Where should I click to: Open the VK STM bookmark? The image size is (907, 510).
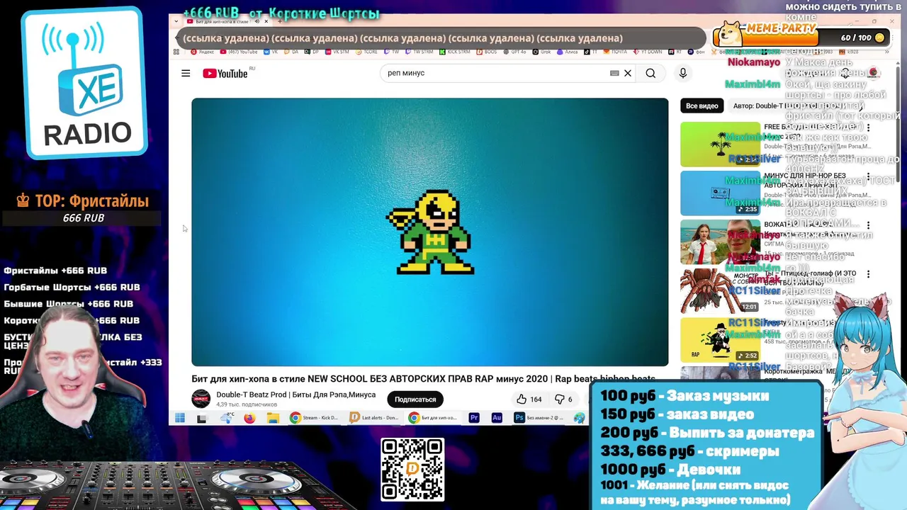click(x=337, y=52)
